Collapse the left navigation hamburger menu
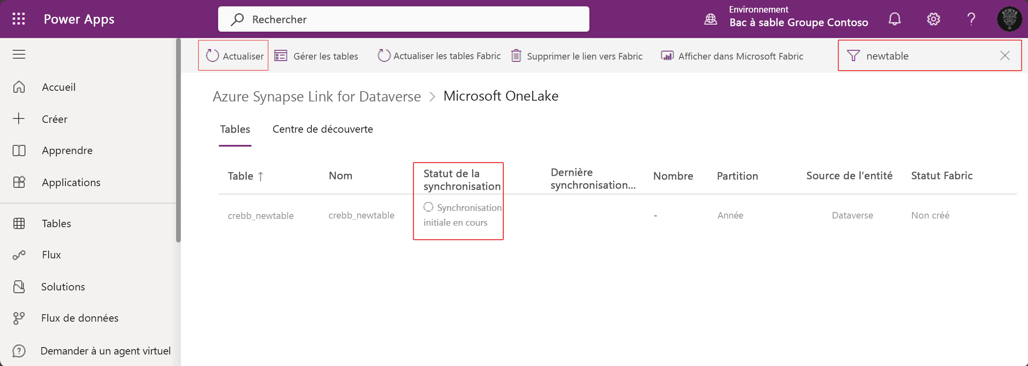Screen dimensions: 1028x366 19,54
